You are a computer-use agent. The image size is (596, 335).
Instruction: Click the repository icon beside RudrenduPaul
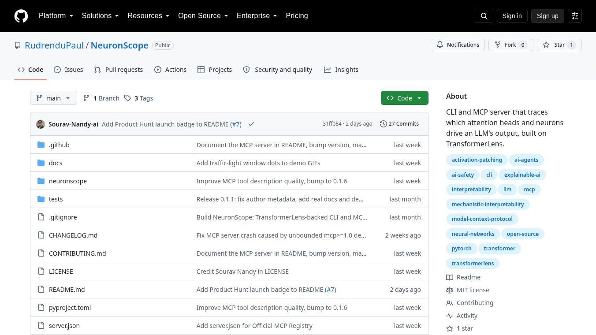[x=18, y=45]
